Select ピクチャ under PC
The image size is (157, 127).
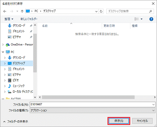coord(16,75)
